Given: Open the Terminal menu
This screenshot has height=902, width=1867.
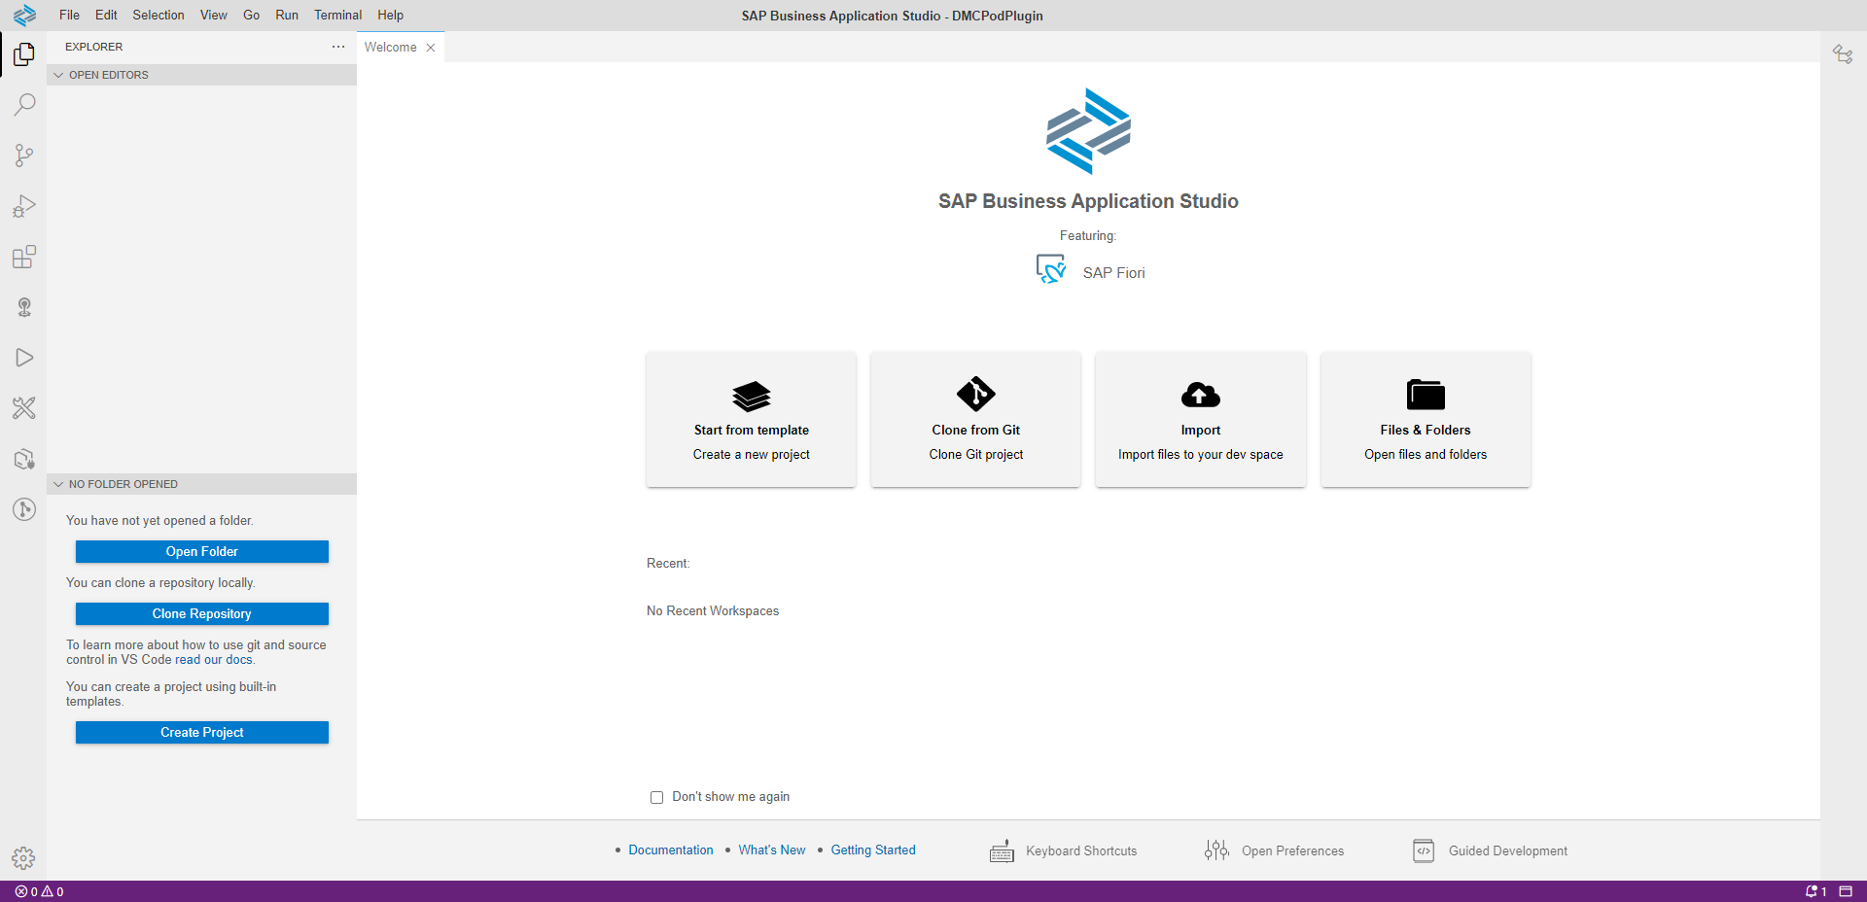Looking at the screenshot, I should click(x=337, y=15).
